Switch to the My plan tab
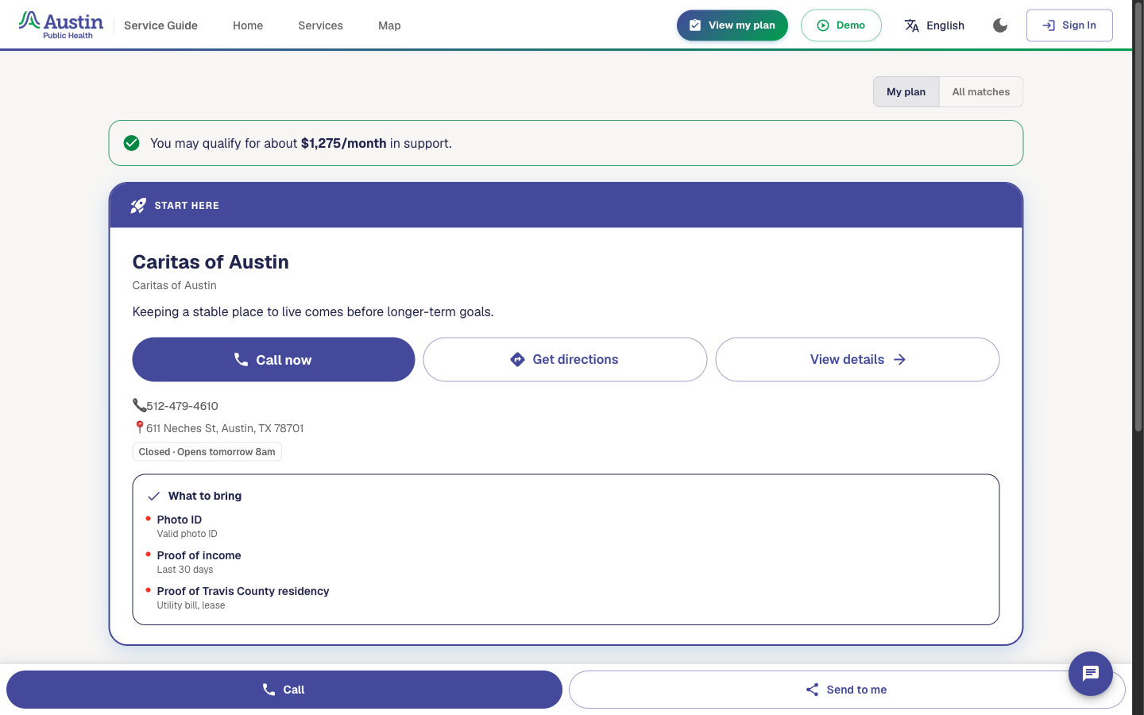Image resolution: width=1144 pixels, height=715 pixels. (906, 92)
